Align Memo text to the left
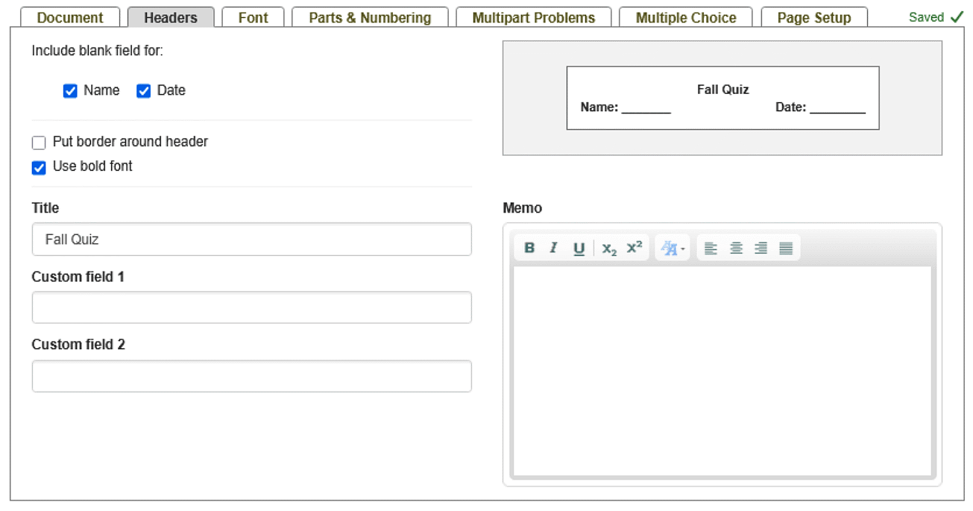The height and width of the screenshot is (511, 973). (711, 248)
